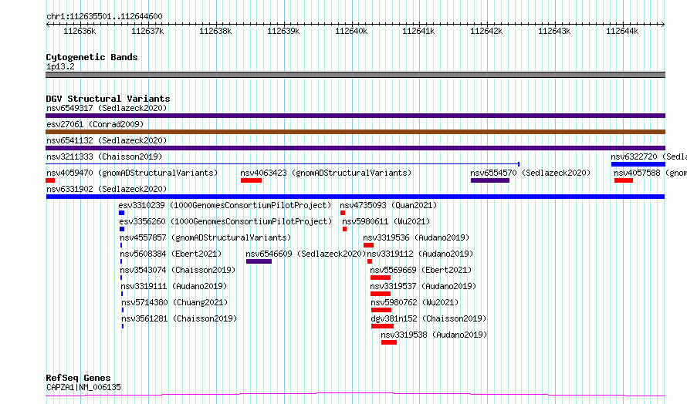Open nsv4735093 (Quan2021) variant label

coord(388,205)
